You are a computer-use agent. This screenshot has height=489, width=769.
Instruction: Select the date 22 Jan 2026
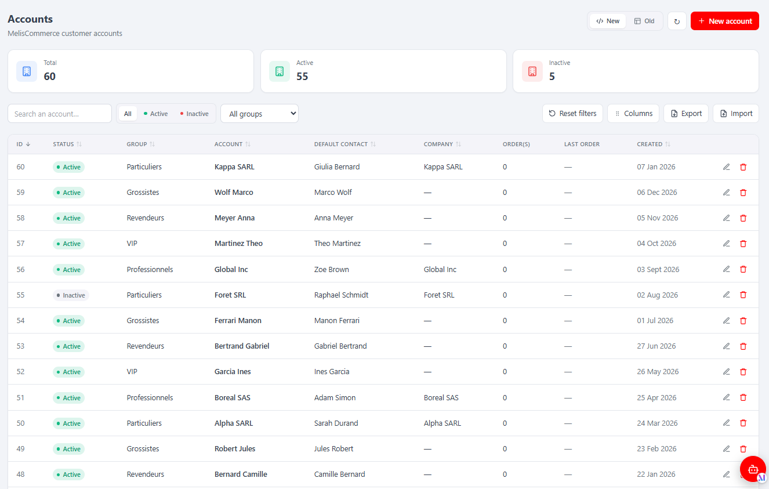pos(656,474)
